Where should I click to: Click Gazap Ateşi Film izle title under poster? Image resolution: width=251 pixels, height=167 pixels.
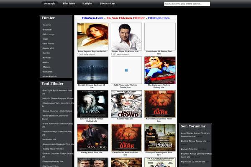coord(92,152)
